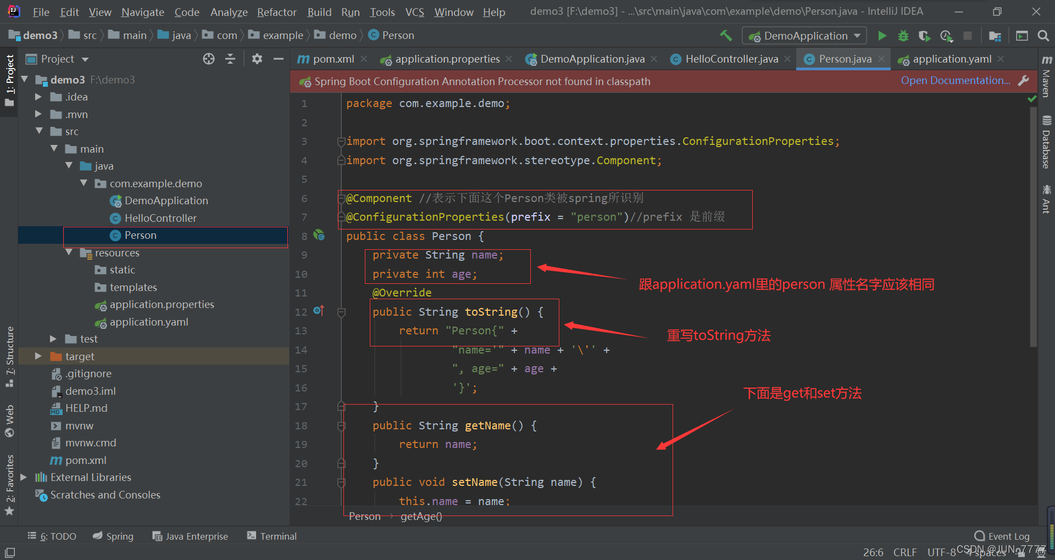Image resolution: width=1055 pixels, height=560 pixels.
Task: Click the green inspection checkmark
Action: [1032, 99]
